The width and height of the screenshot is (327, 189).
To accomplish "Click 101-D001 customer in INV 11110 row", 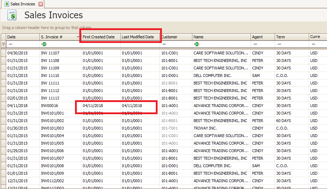I will pos(176,76).
